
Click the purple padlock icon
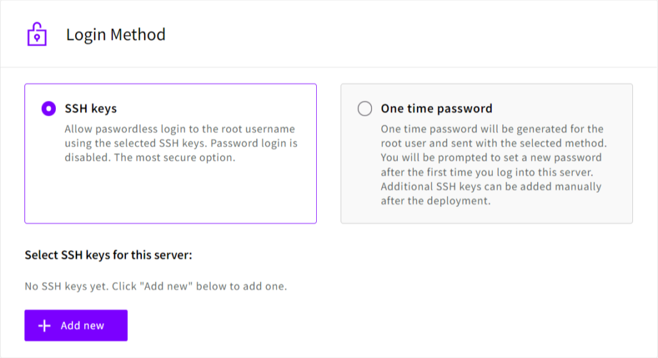pos(37,34)
